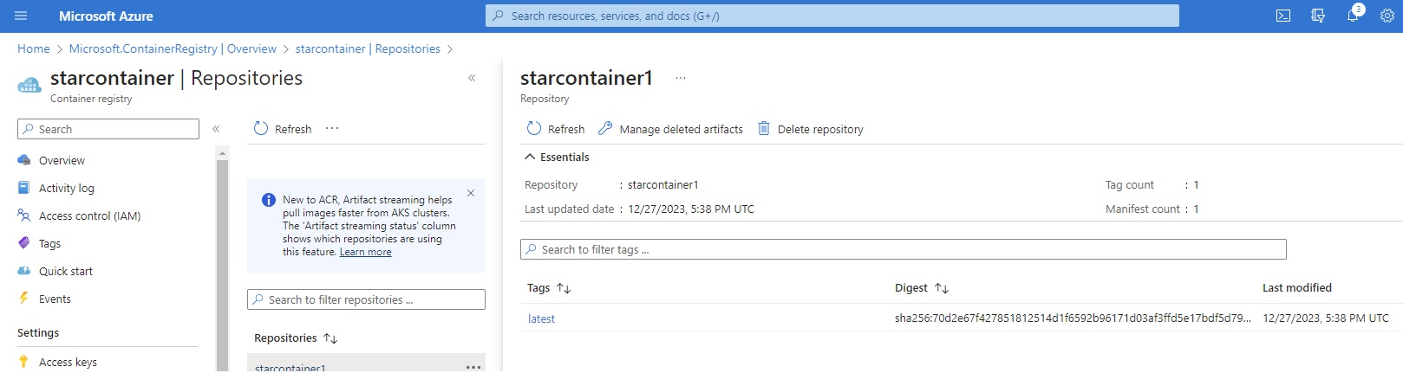The height and width of the screenshot is (373, 1403).
Task: Click the container registry cloud icon
Action: tap(29, 85)
